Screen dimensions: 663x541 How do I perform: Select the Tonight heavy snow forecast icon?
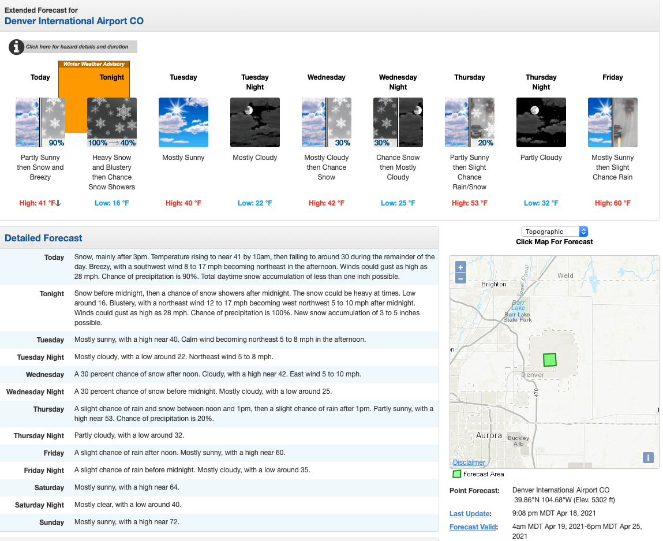pos(111,122)
